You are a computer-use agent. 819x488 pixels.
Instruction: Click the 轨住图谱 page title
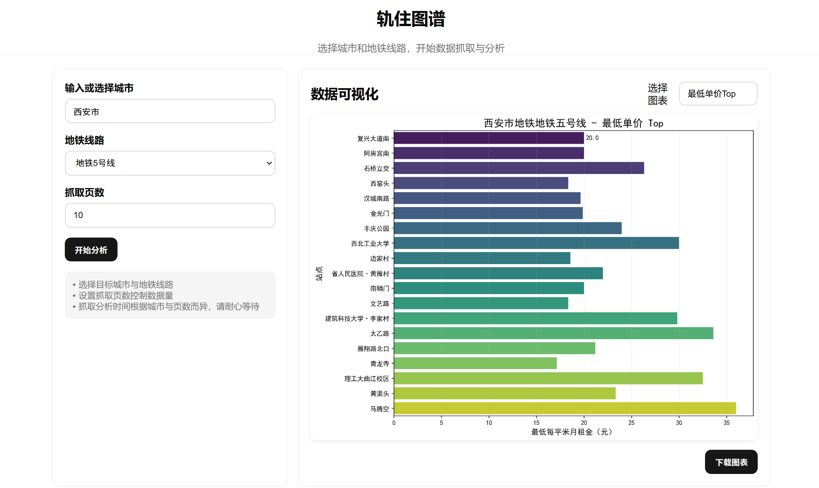[x=411, y=19]
